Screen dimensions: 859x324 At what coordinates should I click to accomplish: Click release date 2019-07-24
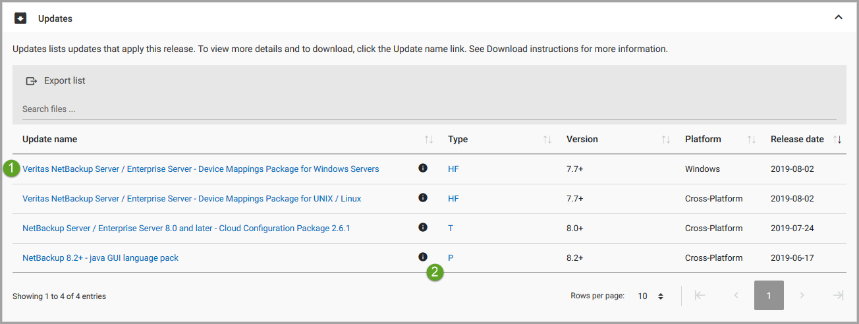point(792,229)
